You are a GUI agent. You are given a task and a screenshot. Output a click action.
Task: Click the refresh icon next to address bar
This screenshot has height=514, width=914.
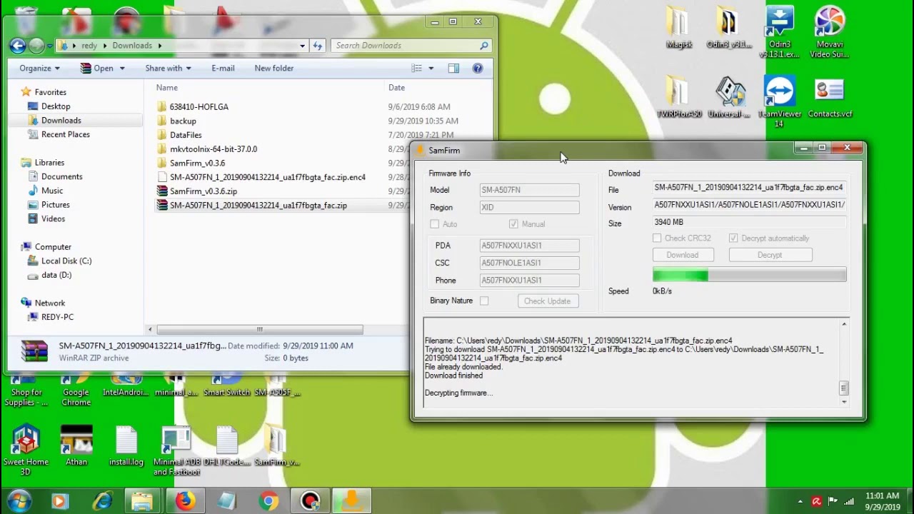tap(318, 46)
